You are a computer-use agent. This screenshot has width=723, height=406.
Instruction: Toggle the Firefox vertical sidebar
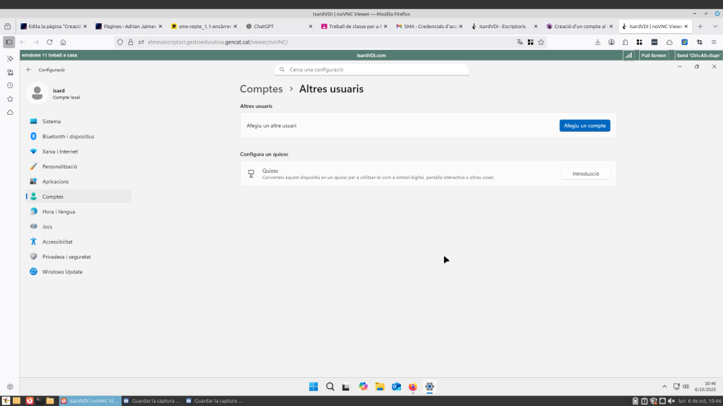8,42
